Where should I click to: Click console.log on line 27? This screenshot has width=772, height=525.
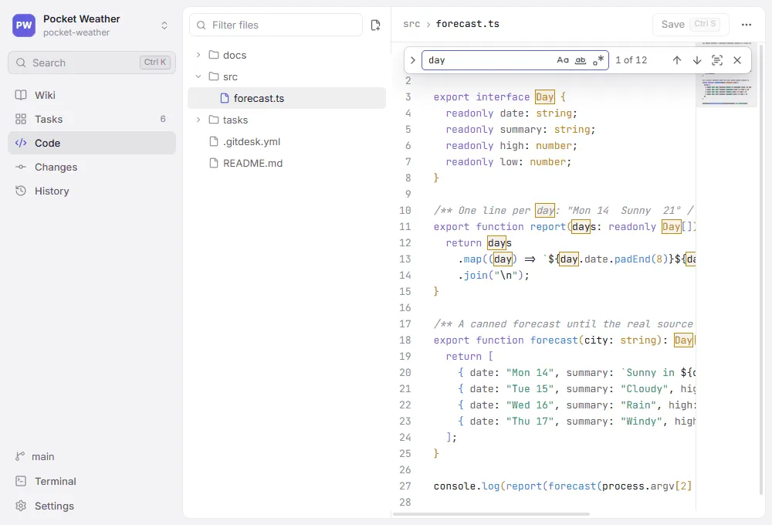(x=466, y=486)
